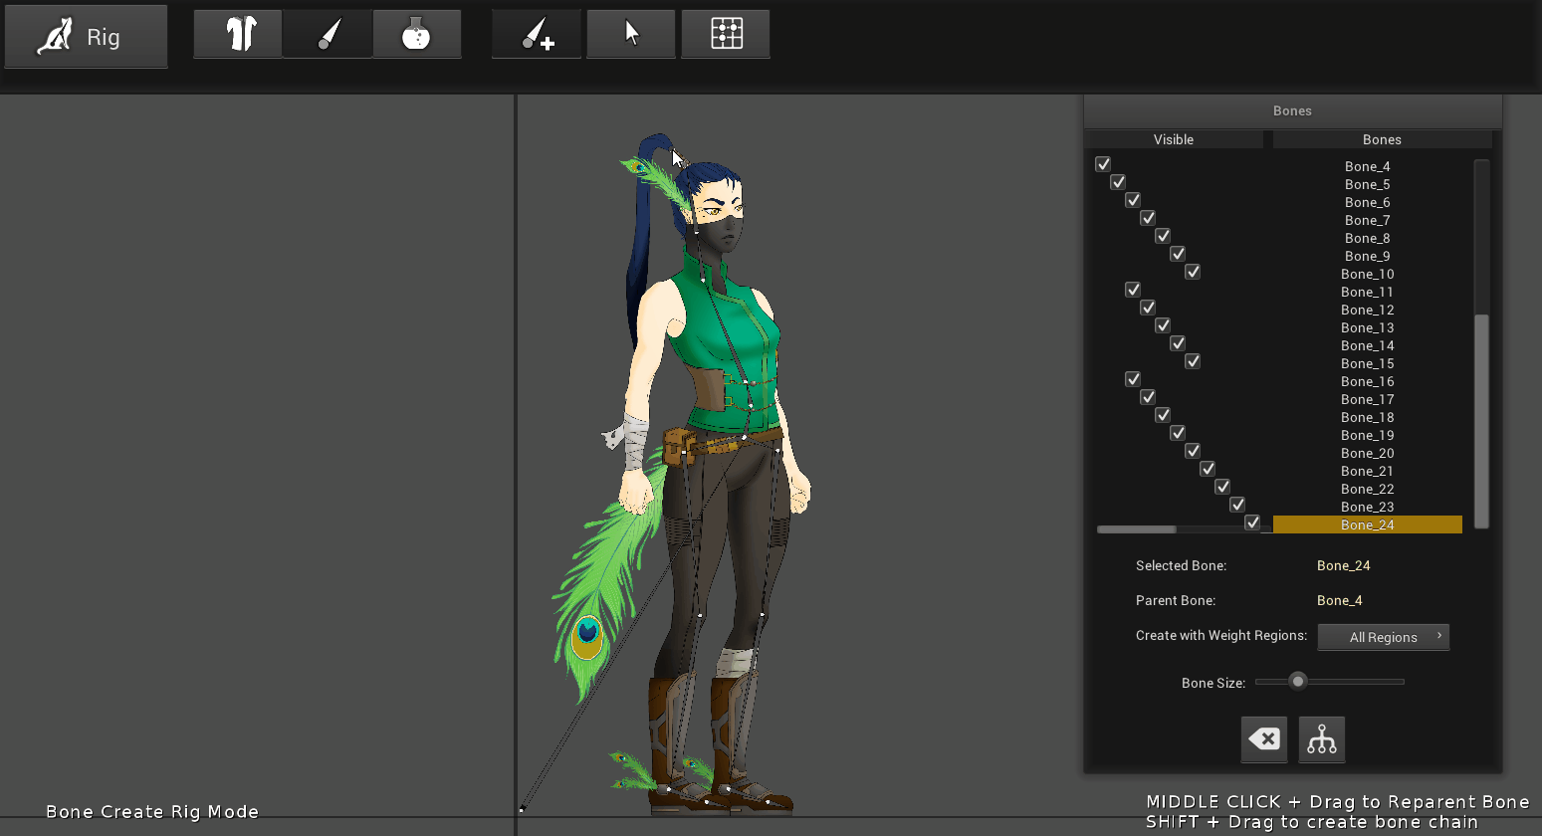Select Bone_11 in the bones tree

click(1367, 292)
